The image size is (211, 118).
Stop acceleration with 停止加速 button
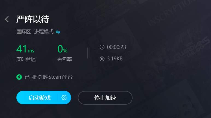(x=105, y=98)
